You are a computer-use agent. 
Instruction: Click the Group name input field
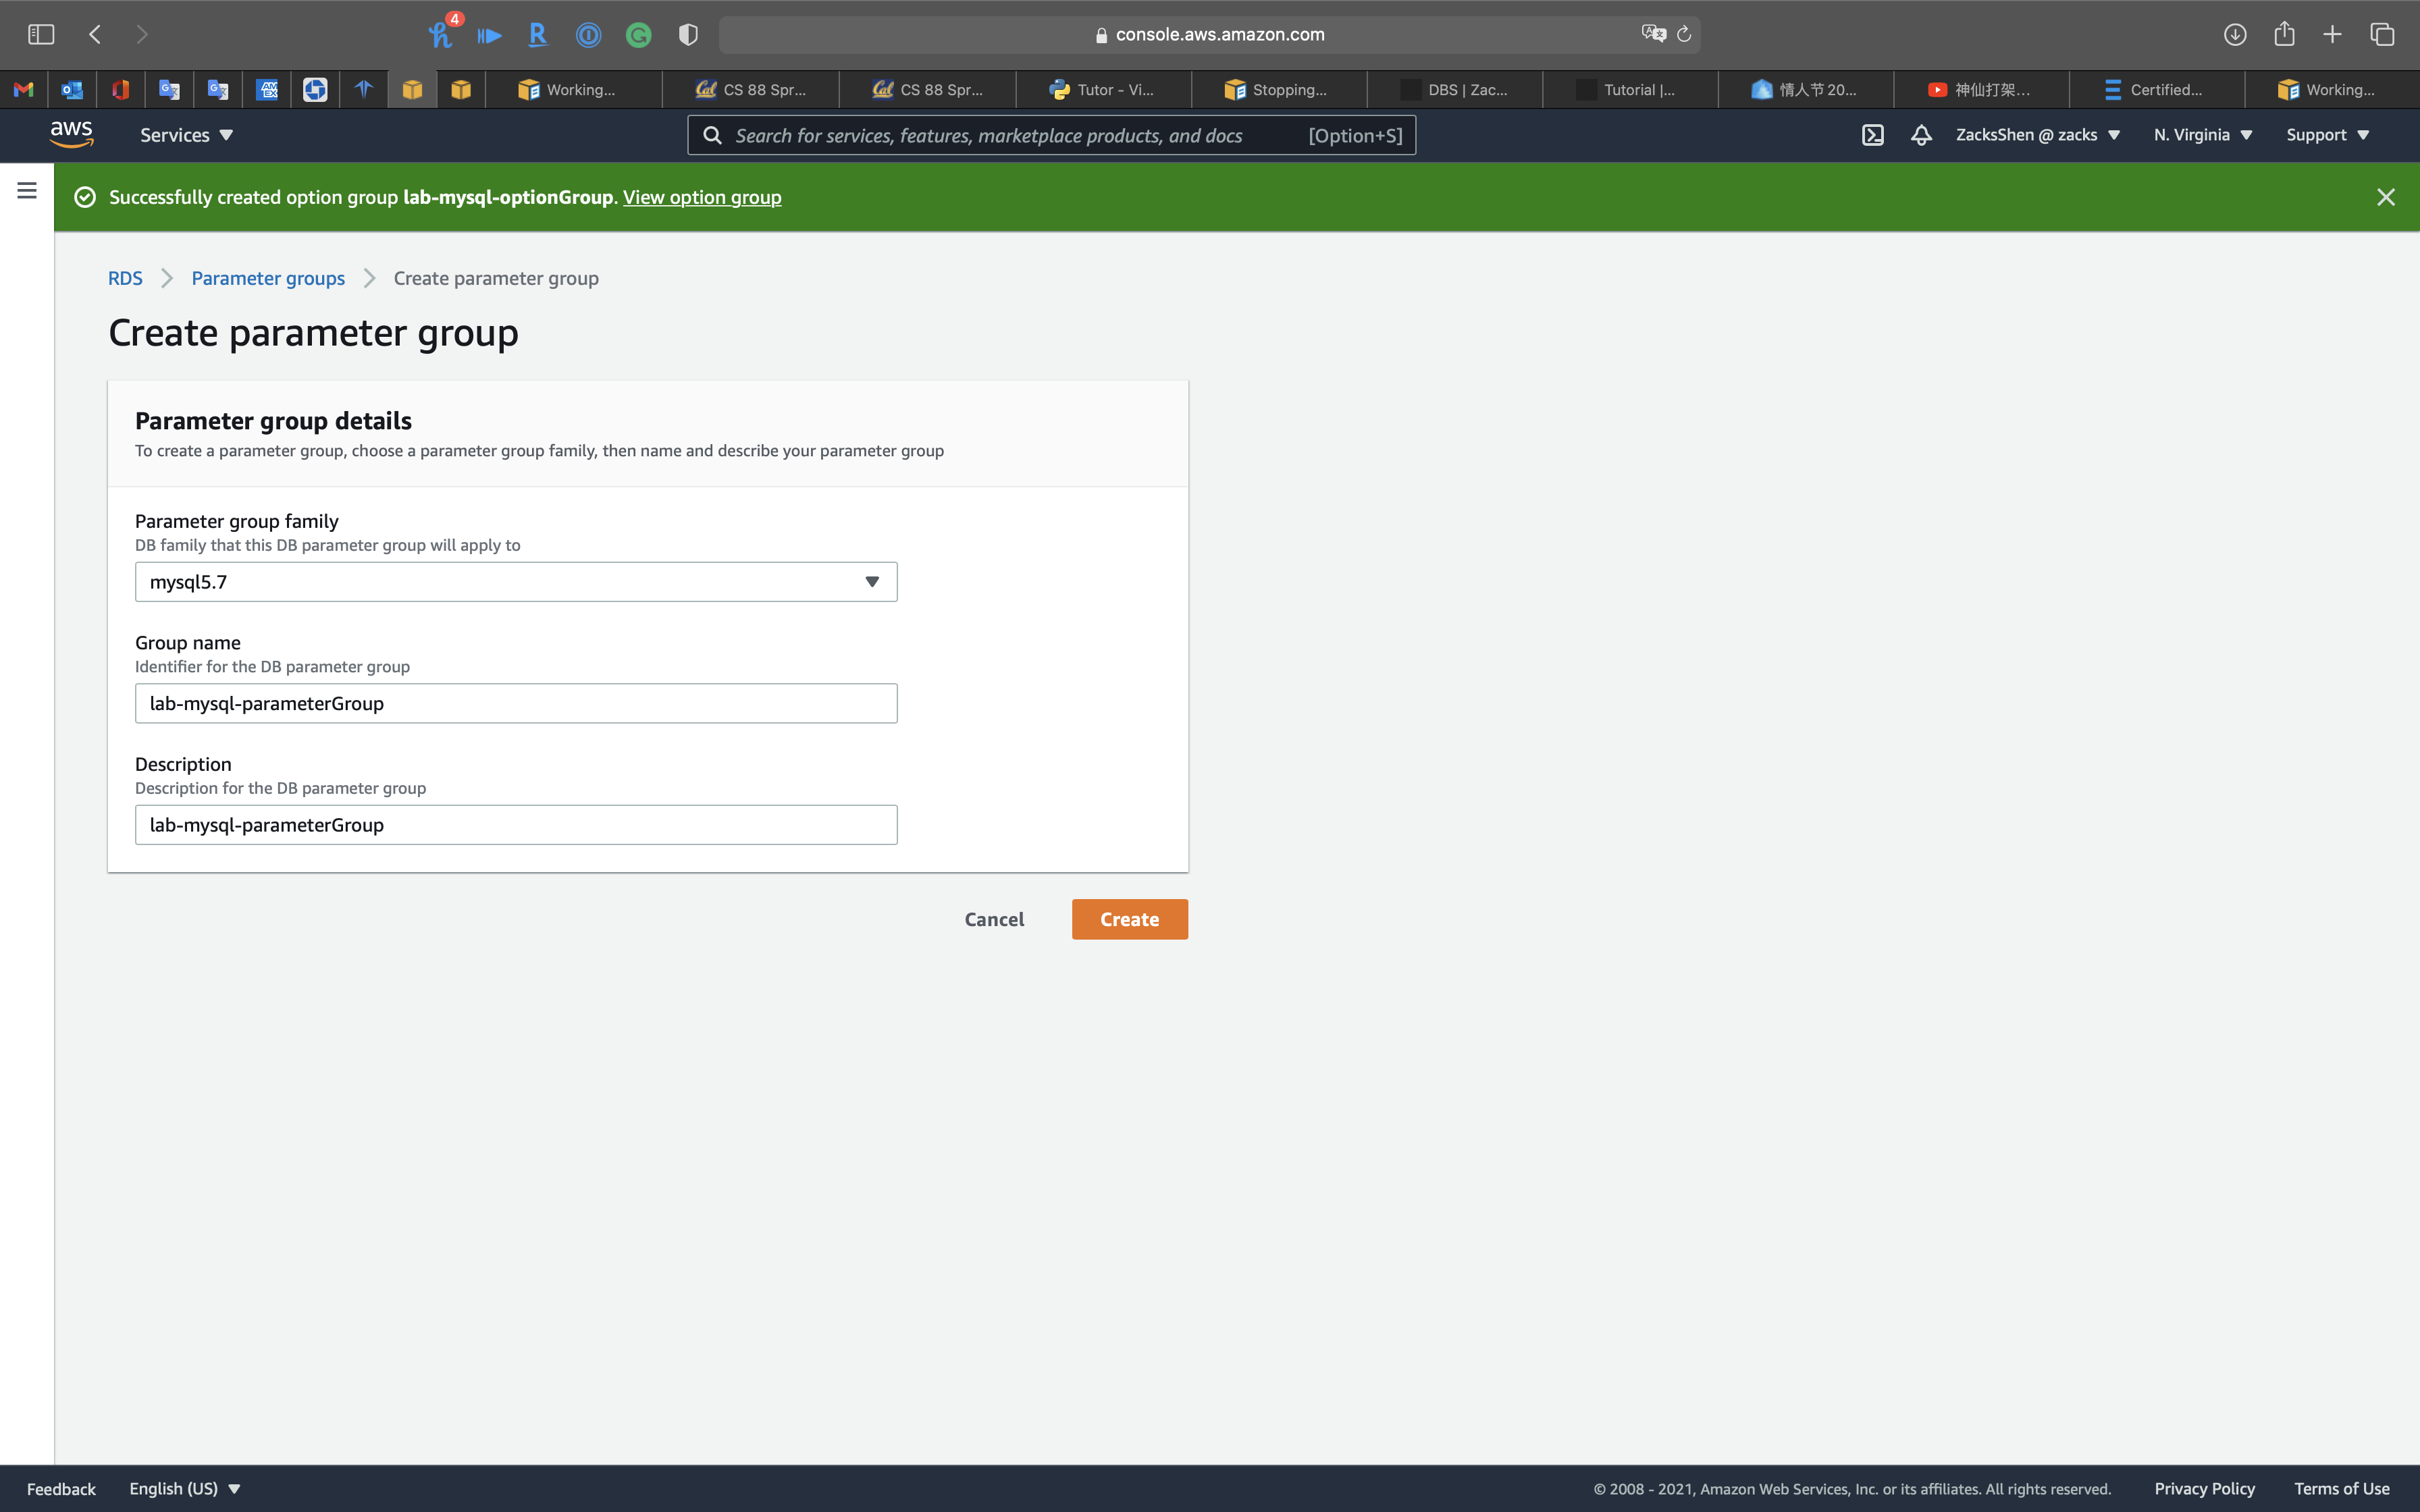click(516, 703)
